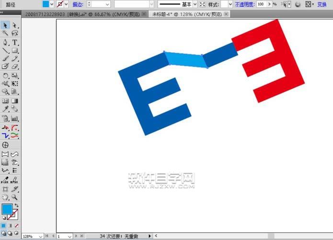Select the Blend tool
The image size is (333, 240).
click(14, 109)
